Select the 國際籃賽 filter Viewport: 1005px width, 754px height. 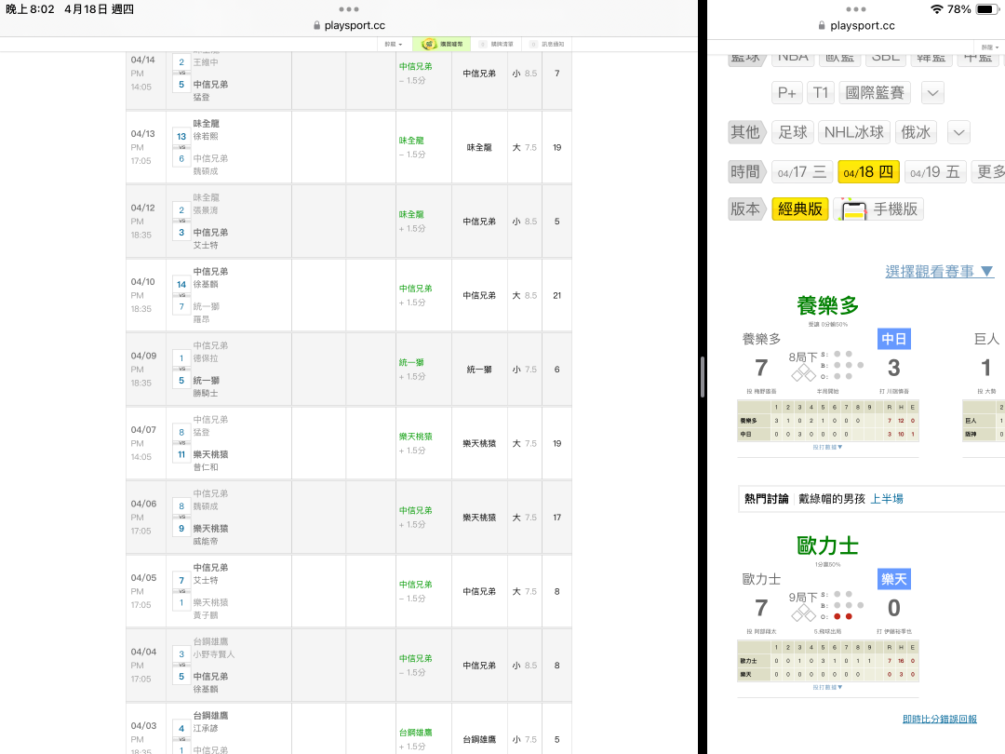[874, 93]
